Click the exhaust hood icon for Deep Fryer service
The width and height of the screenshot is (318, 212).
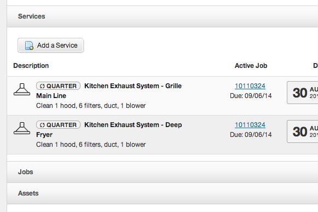pyautogui.click(x=22, y=128)
